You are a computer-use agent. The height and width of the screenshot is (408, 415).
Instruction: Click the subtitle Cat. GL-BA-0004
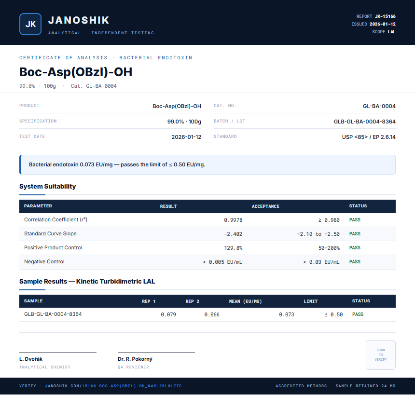click(94, 86)
